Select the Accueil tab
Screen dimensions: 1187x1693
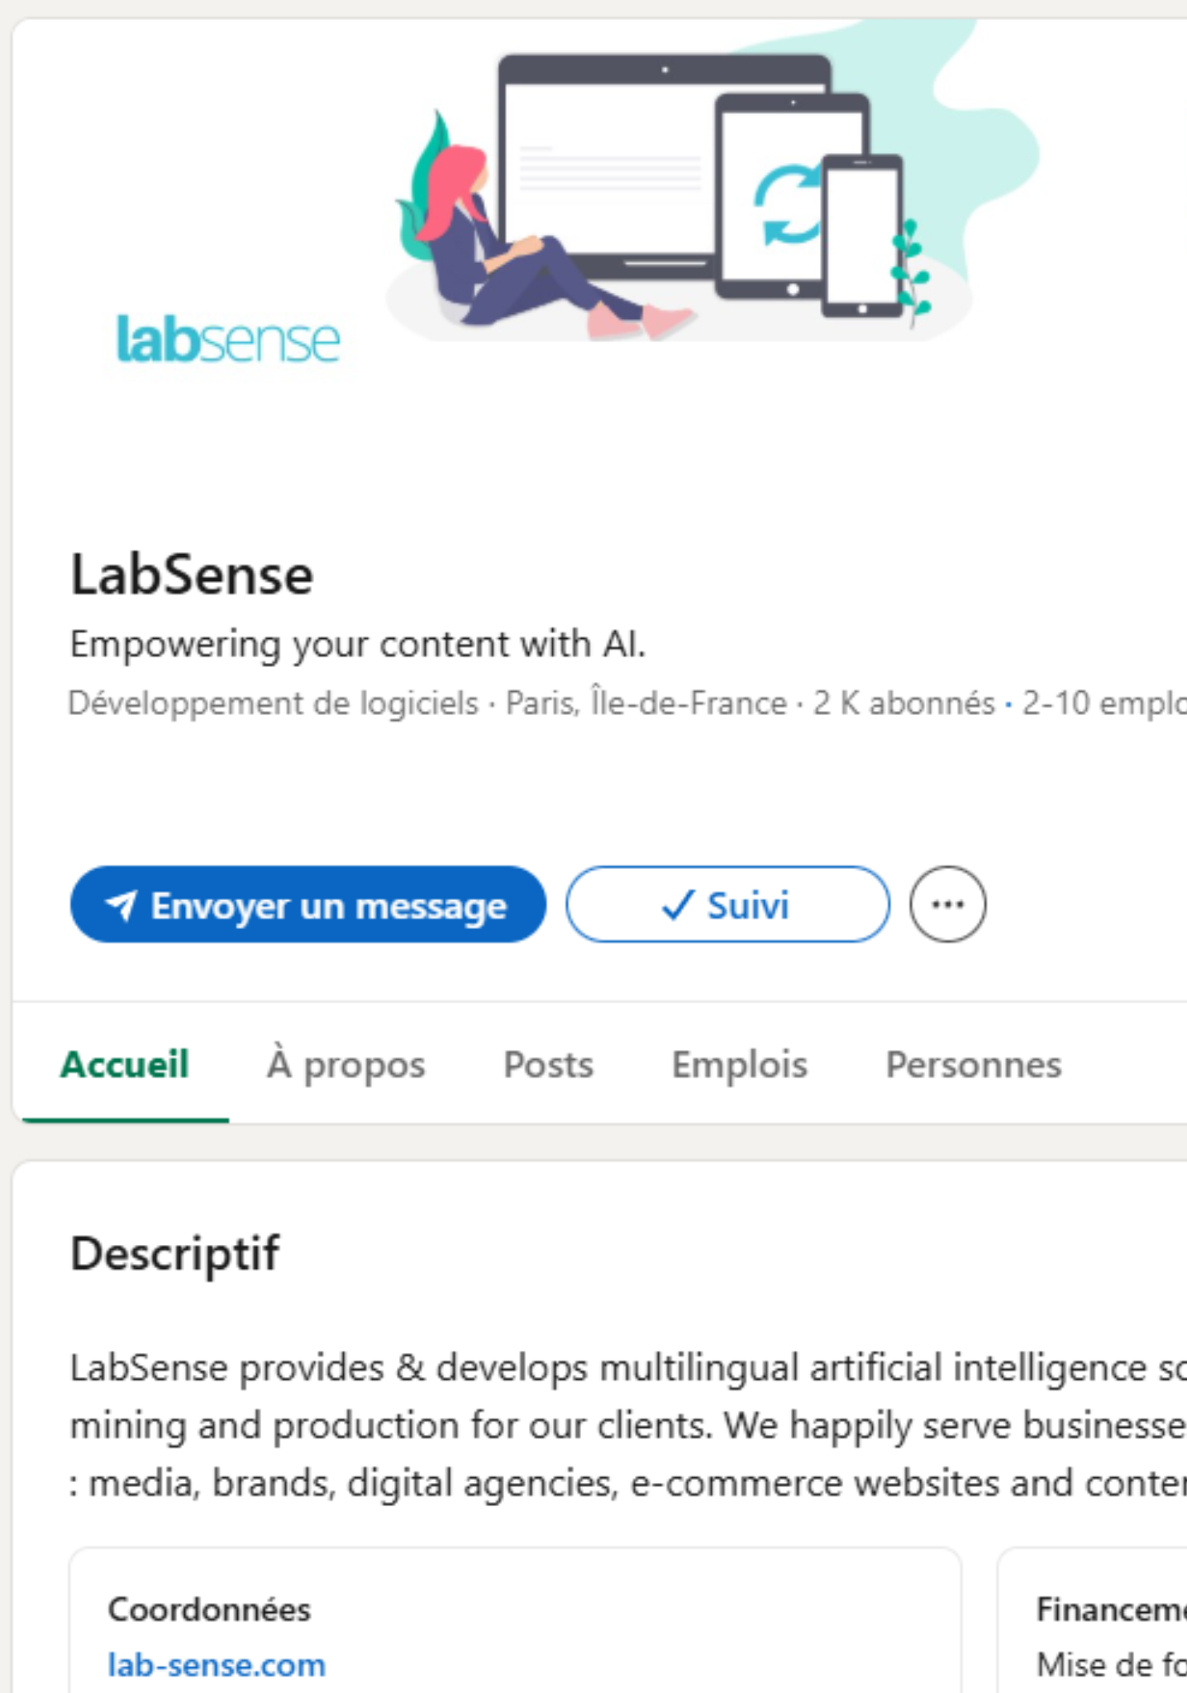coord(125,1065)
